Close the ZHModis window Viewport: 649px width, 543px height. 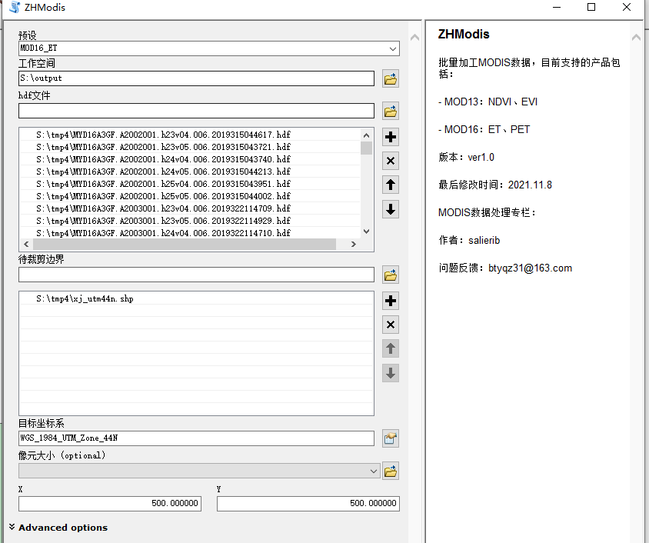click(x=627, y=8)
